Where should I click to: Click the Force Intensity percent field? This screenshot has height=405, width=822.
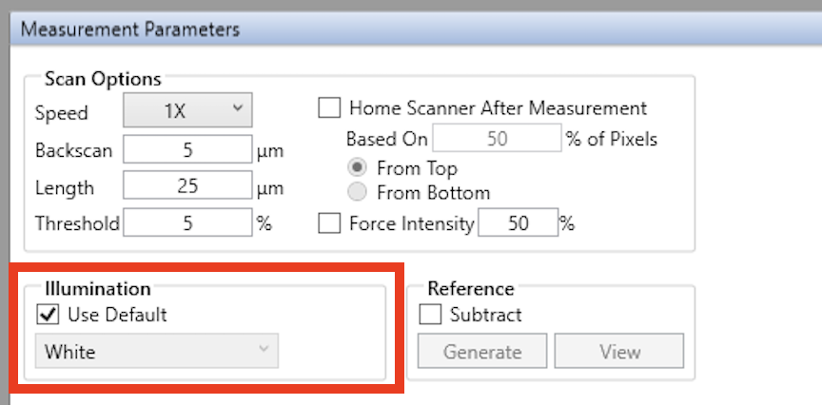coord(517,224)
